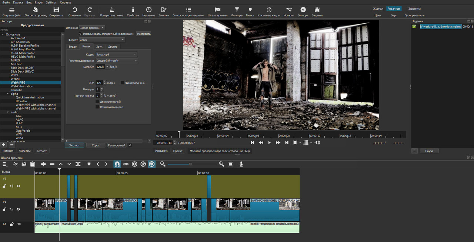Expand the rate control mode dropdown
Screen dimensions: 474x242
click(x=117, y=60)
